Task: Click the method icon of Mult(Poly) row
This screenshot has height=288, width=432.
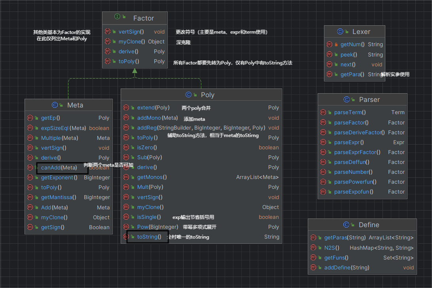Action: point(126,187)
